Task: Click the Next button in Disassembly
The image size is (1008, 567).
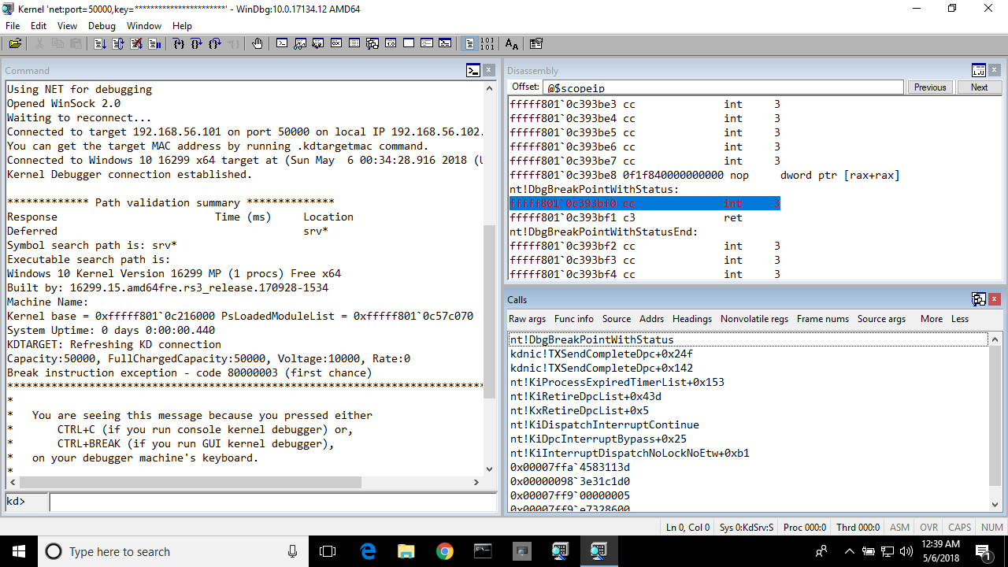Action: click(x=979, y=87)
